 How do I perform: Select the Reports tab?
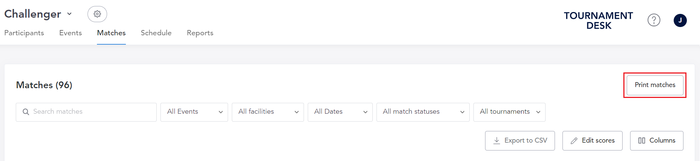pyautogui.click(x=200, y=33)
